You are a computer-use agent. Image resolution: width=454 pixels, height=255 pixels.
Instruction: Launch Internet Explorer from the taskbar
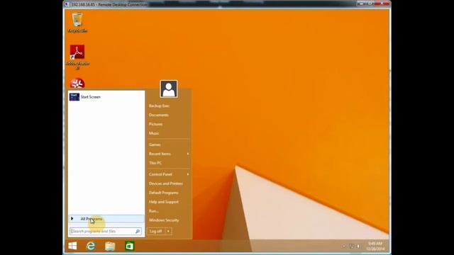pyautogui.click(x=91, y=246)
